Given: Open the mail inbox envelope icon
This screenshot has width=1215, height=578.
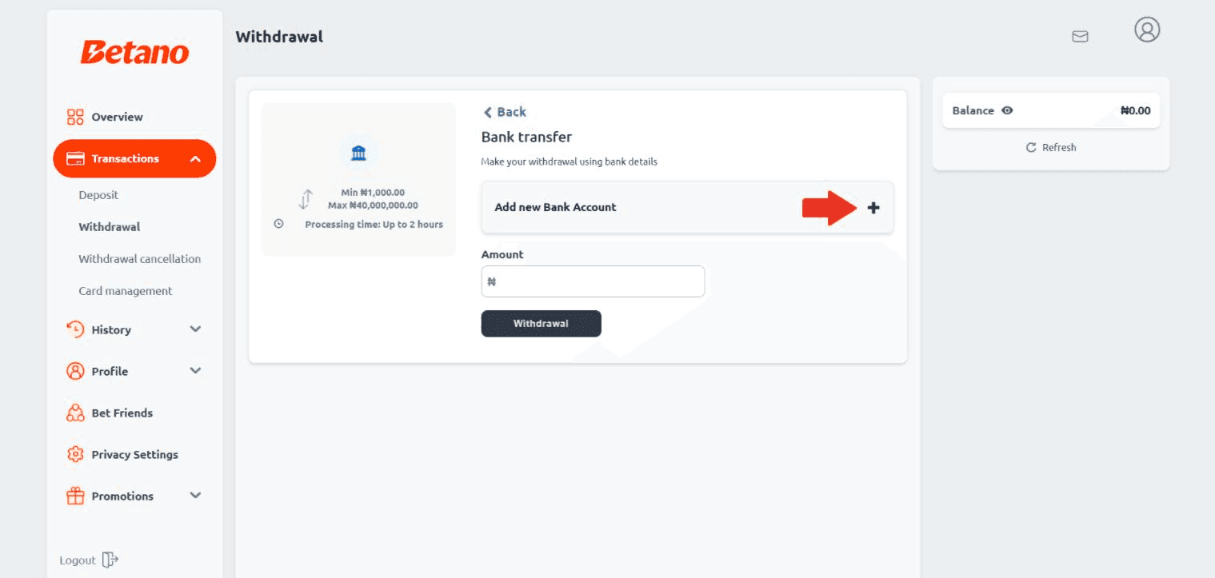Looking at the screenshot, I should (x=1080, y=36).
